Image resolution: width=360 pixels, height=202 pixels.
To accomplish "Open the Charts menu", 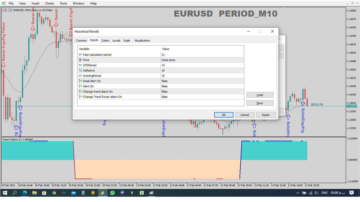I will tap(50, 3).
